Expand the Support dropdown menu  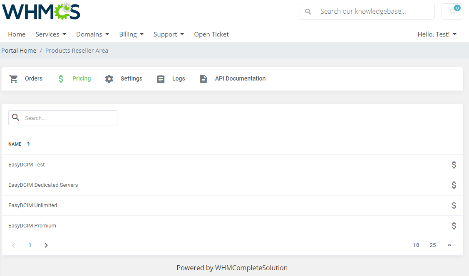point(169,34)
